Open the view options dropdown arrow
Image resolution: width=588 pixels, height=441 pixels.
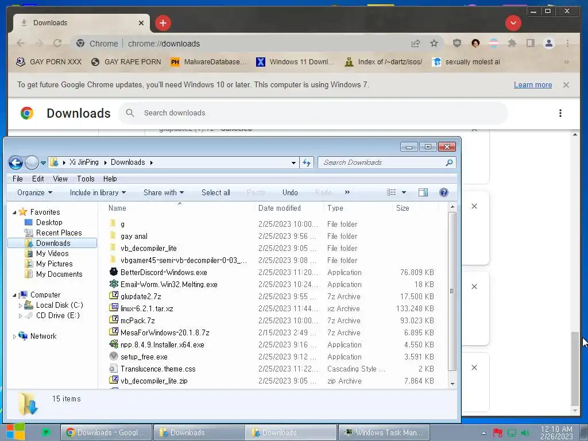[404, 192]
